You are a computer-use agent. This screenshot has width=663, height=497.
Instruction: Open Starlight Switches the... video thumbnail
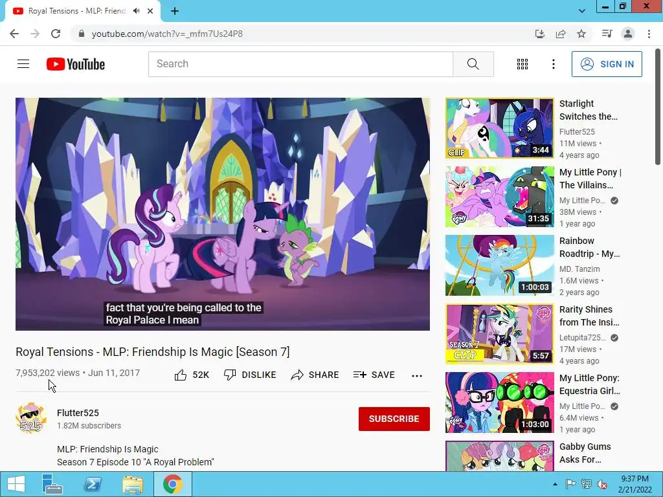[x=499, y=128]
